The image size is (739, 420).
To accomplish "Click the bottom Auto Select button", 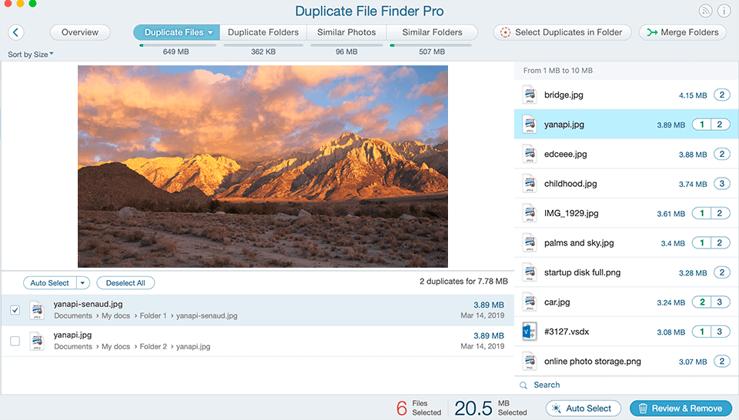I will (584, 408).
